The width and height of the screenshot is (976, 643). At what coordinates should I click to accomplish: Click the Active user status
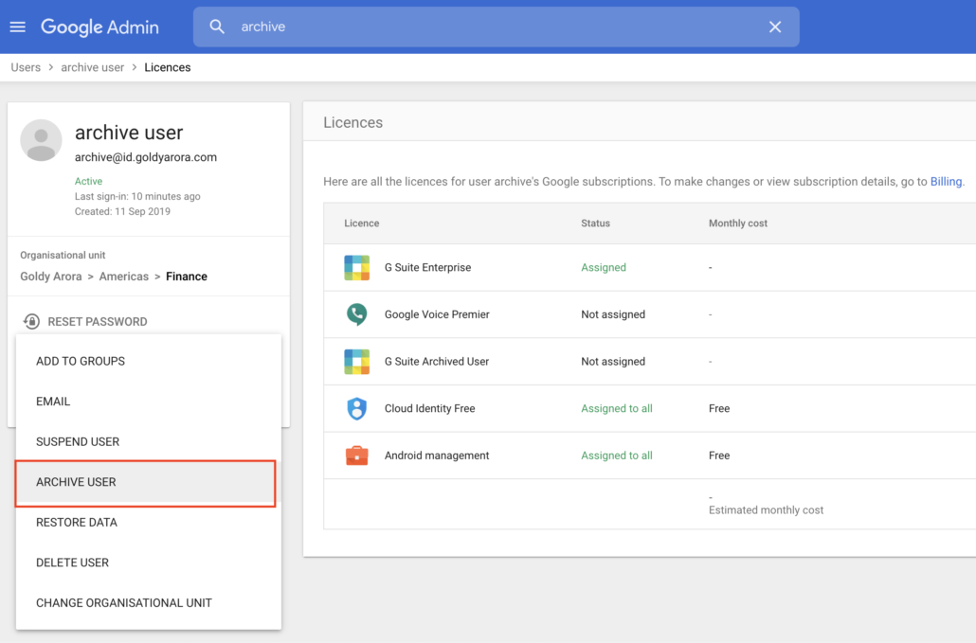pos(88,181)
